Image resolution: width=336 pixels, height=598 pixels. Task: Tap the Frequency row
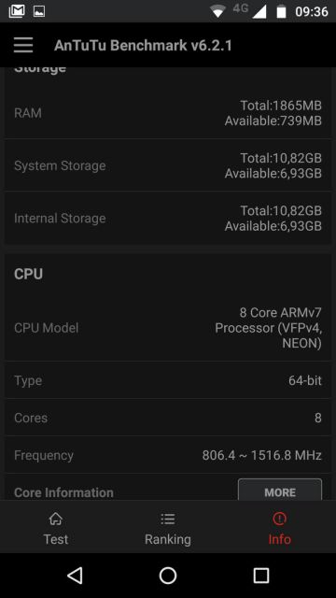[168, 455]
